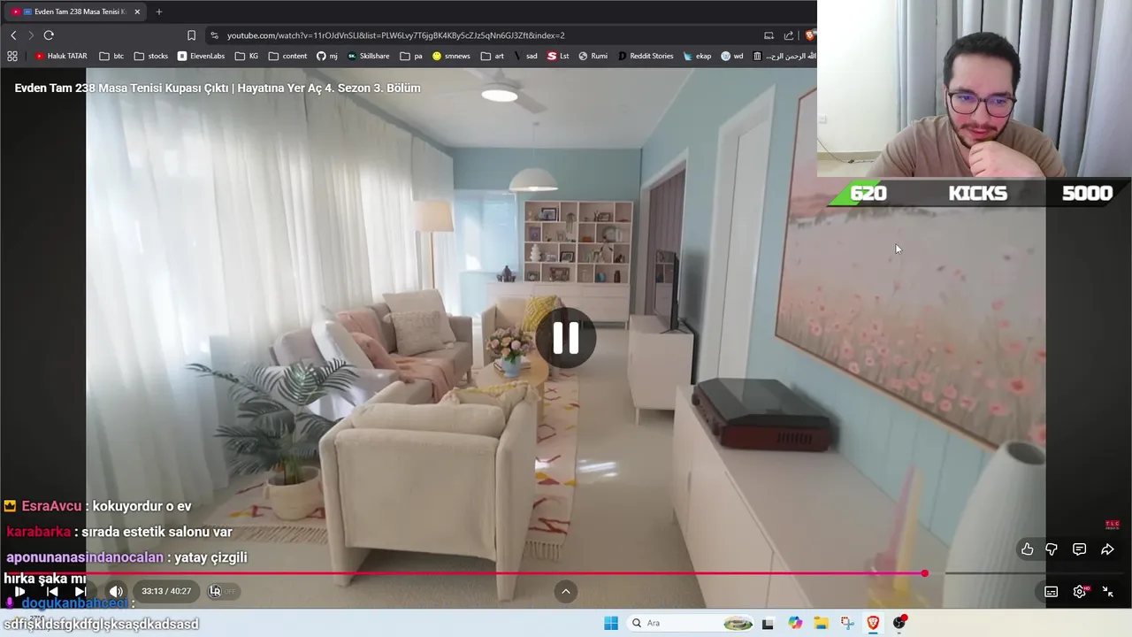This screenshot has height=637, width=1132.
Task: Open the ElevenLabs bookmark
Action: pos(201,56)
